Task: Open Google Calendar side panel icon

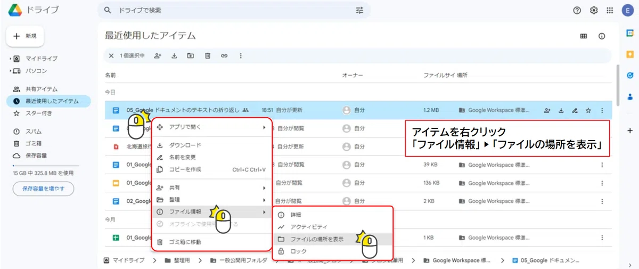Action: tap(630, 33)
